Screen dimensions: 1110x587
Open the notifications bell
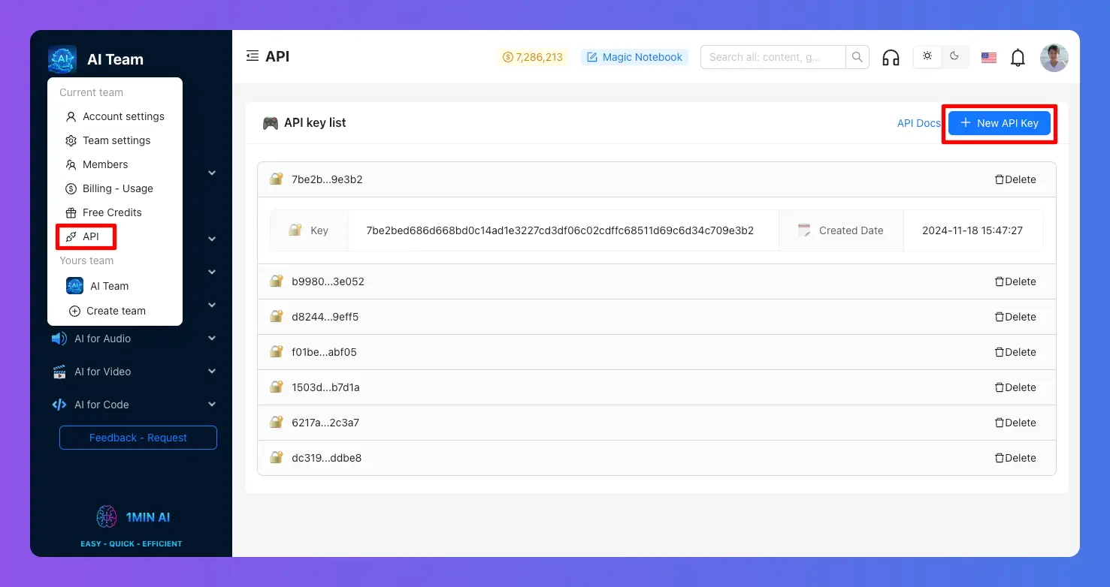1018,57
